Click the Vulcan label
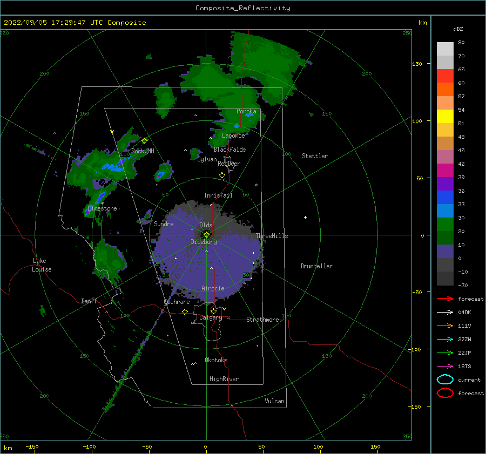This screenshot has width=486, height=454. coord(274,401)
